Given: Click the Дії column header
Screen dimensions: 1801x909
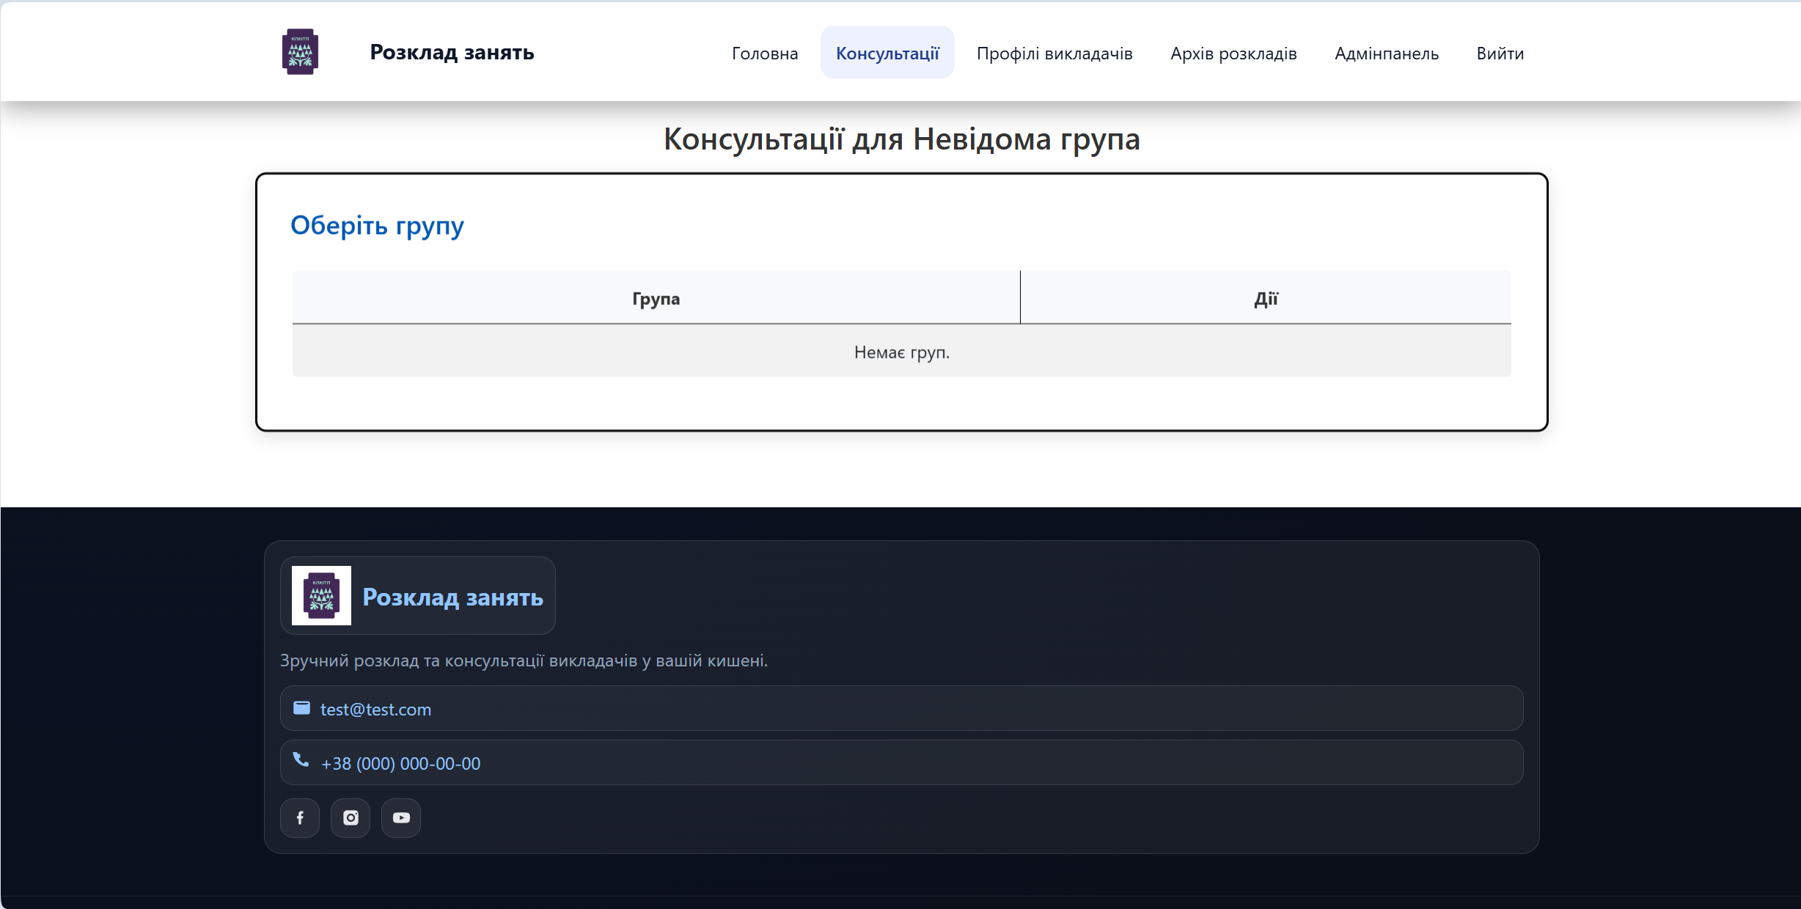Looking at the screenshot, I should [1266, 298].
